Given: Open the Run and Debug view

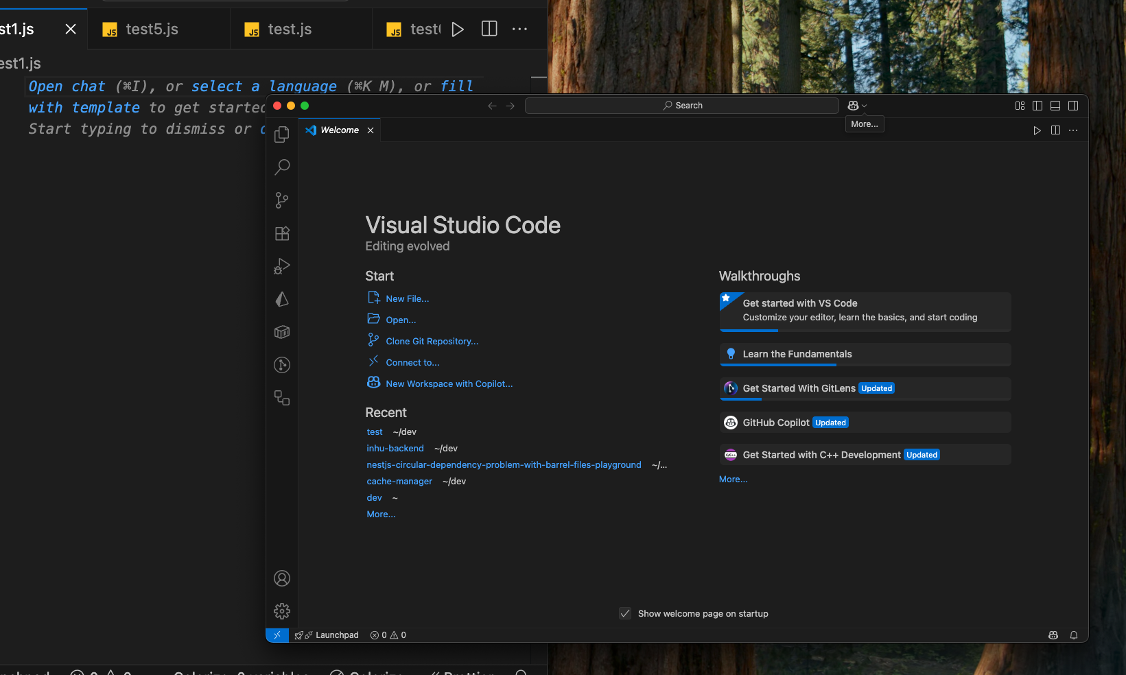Looking at the screenshot, I should click(x=282, y=266).
